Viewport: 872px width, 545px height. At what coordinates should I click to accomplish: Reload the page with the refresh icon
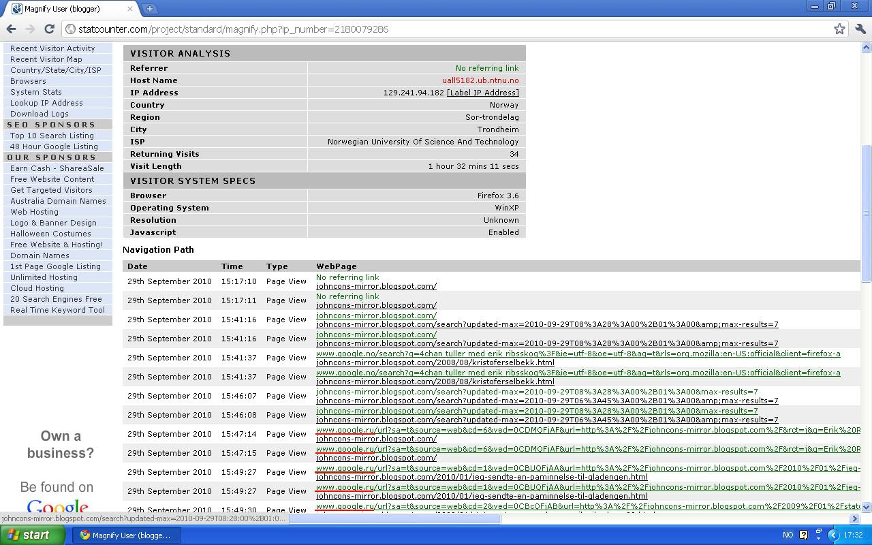[49, 29]
